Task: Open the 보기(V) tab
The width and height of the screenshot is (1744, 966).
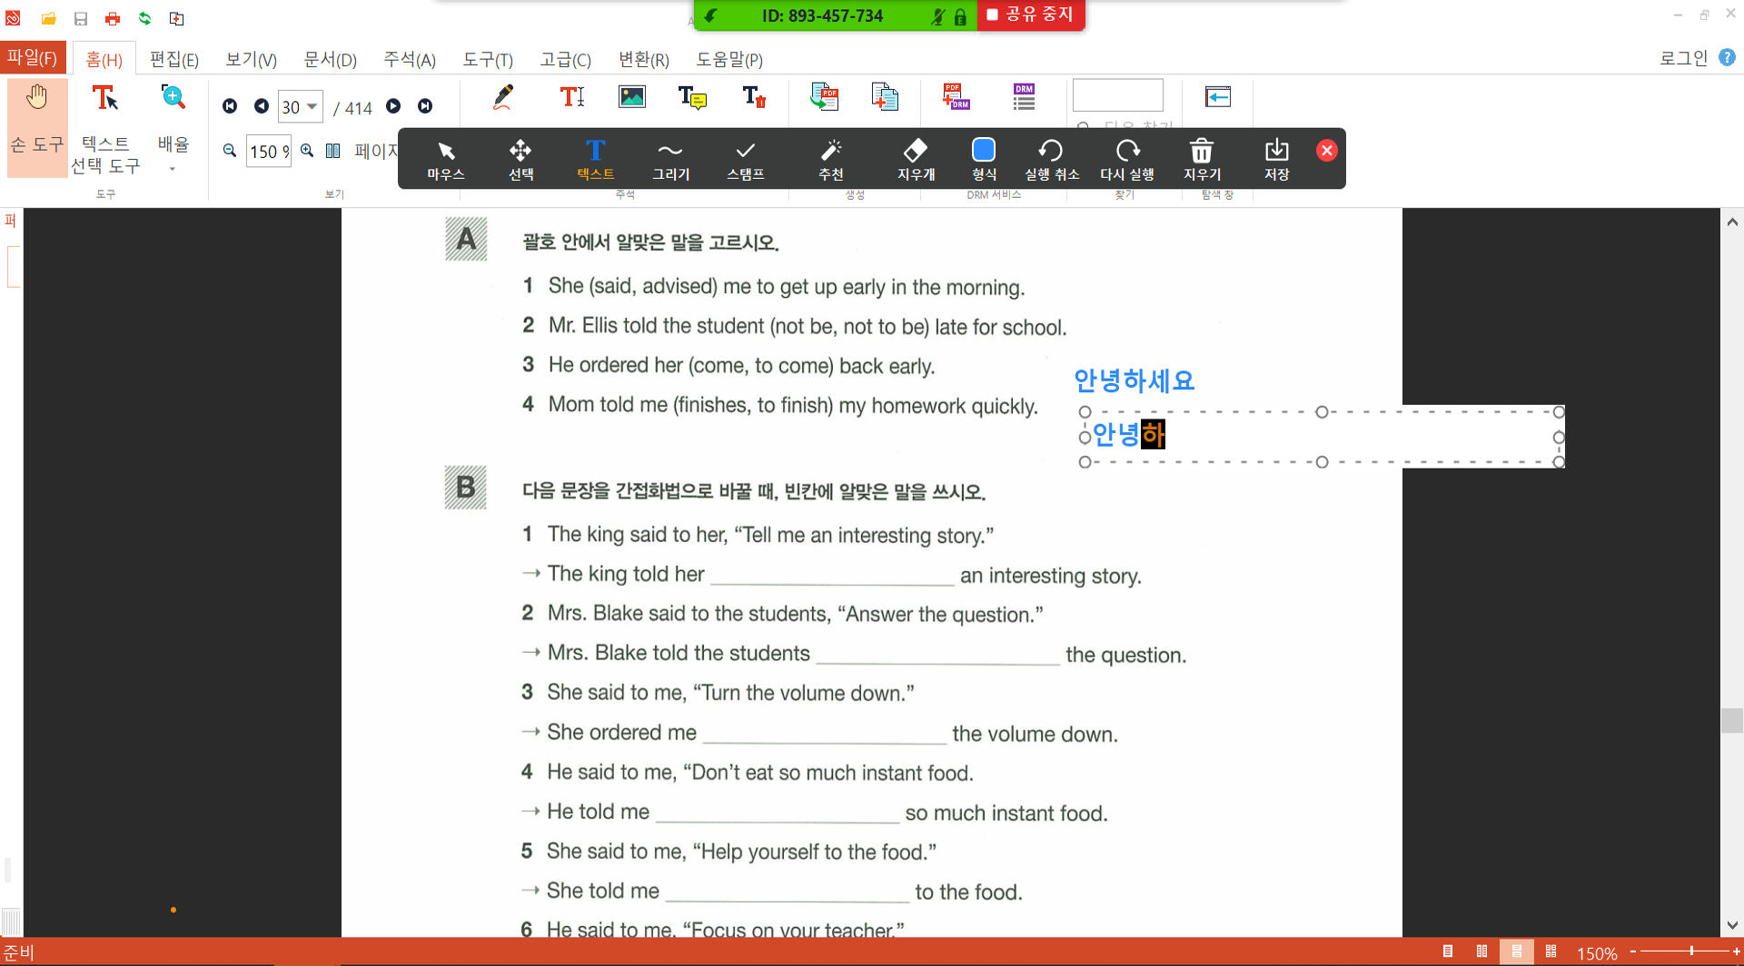Action: point(251,59)
